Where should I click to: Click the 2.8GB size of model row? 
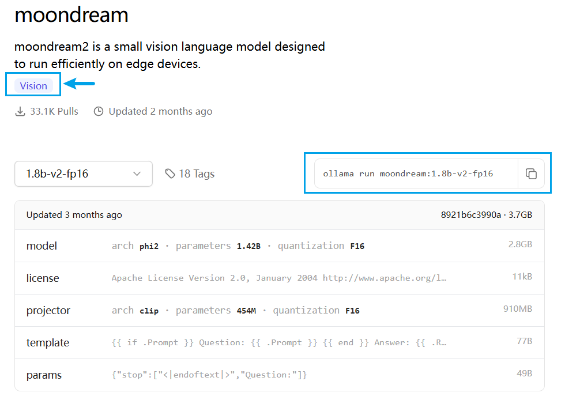click(520, 244)
